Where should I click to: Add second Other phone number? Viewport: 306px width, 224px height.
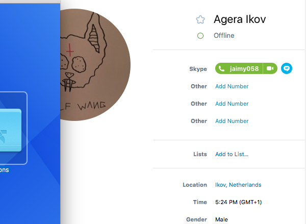coord(232,104)
